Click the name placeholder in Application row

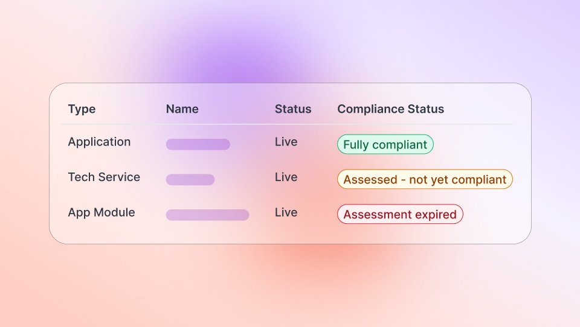(198, 144)
